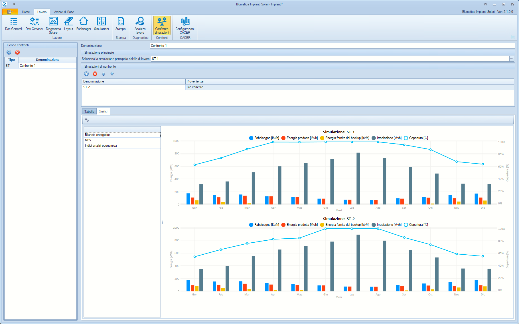Move comparison simulation down with arrow

112,74
